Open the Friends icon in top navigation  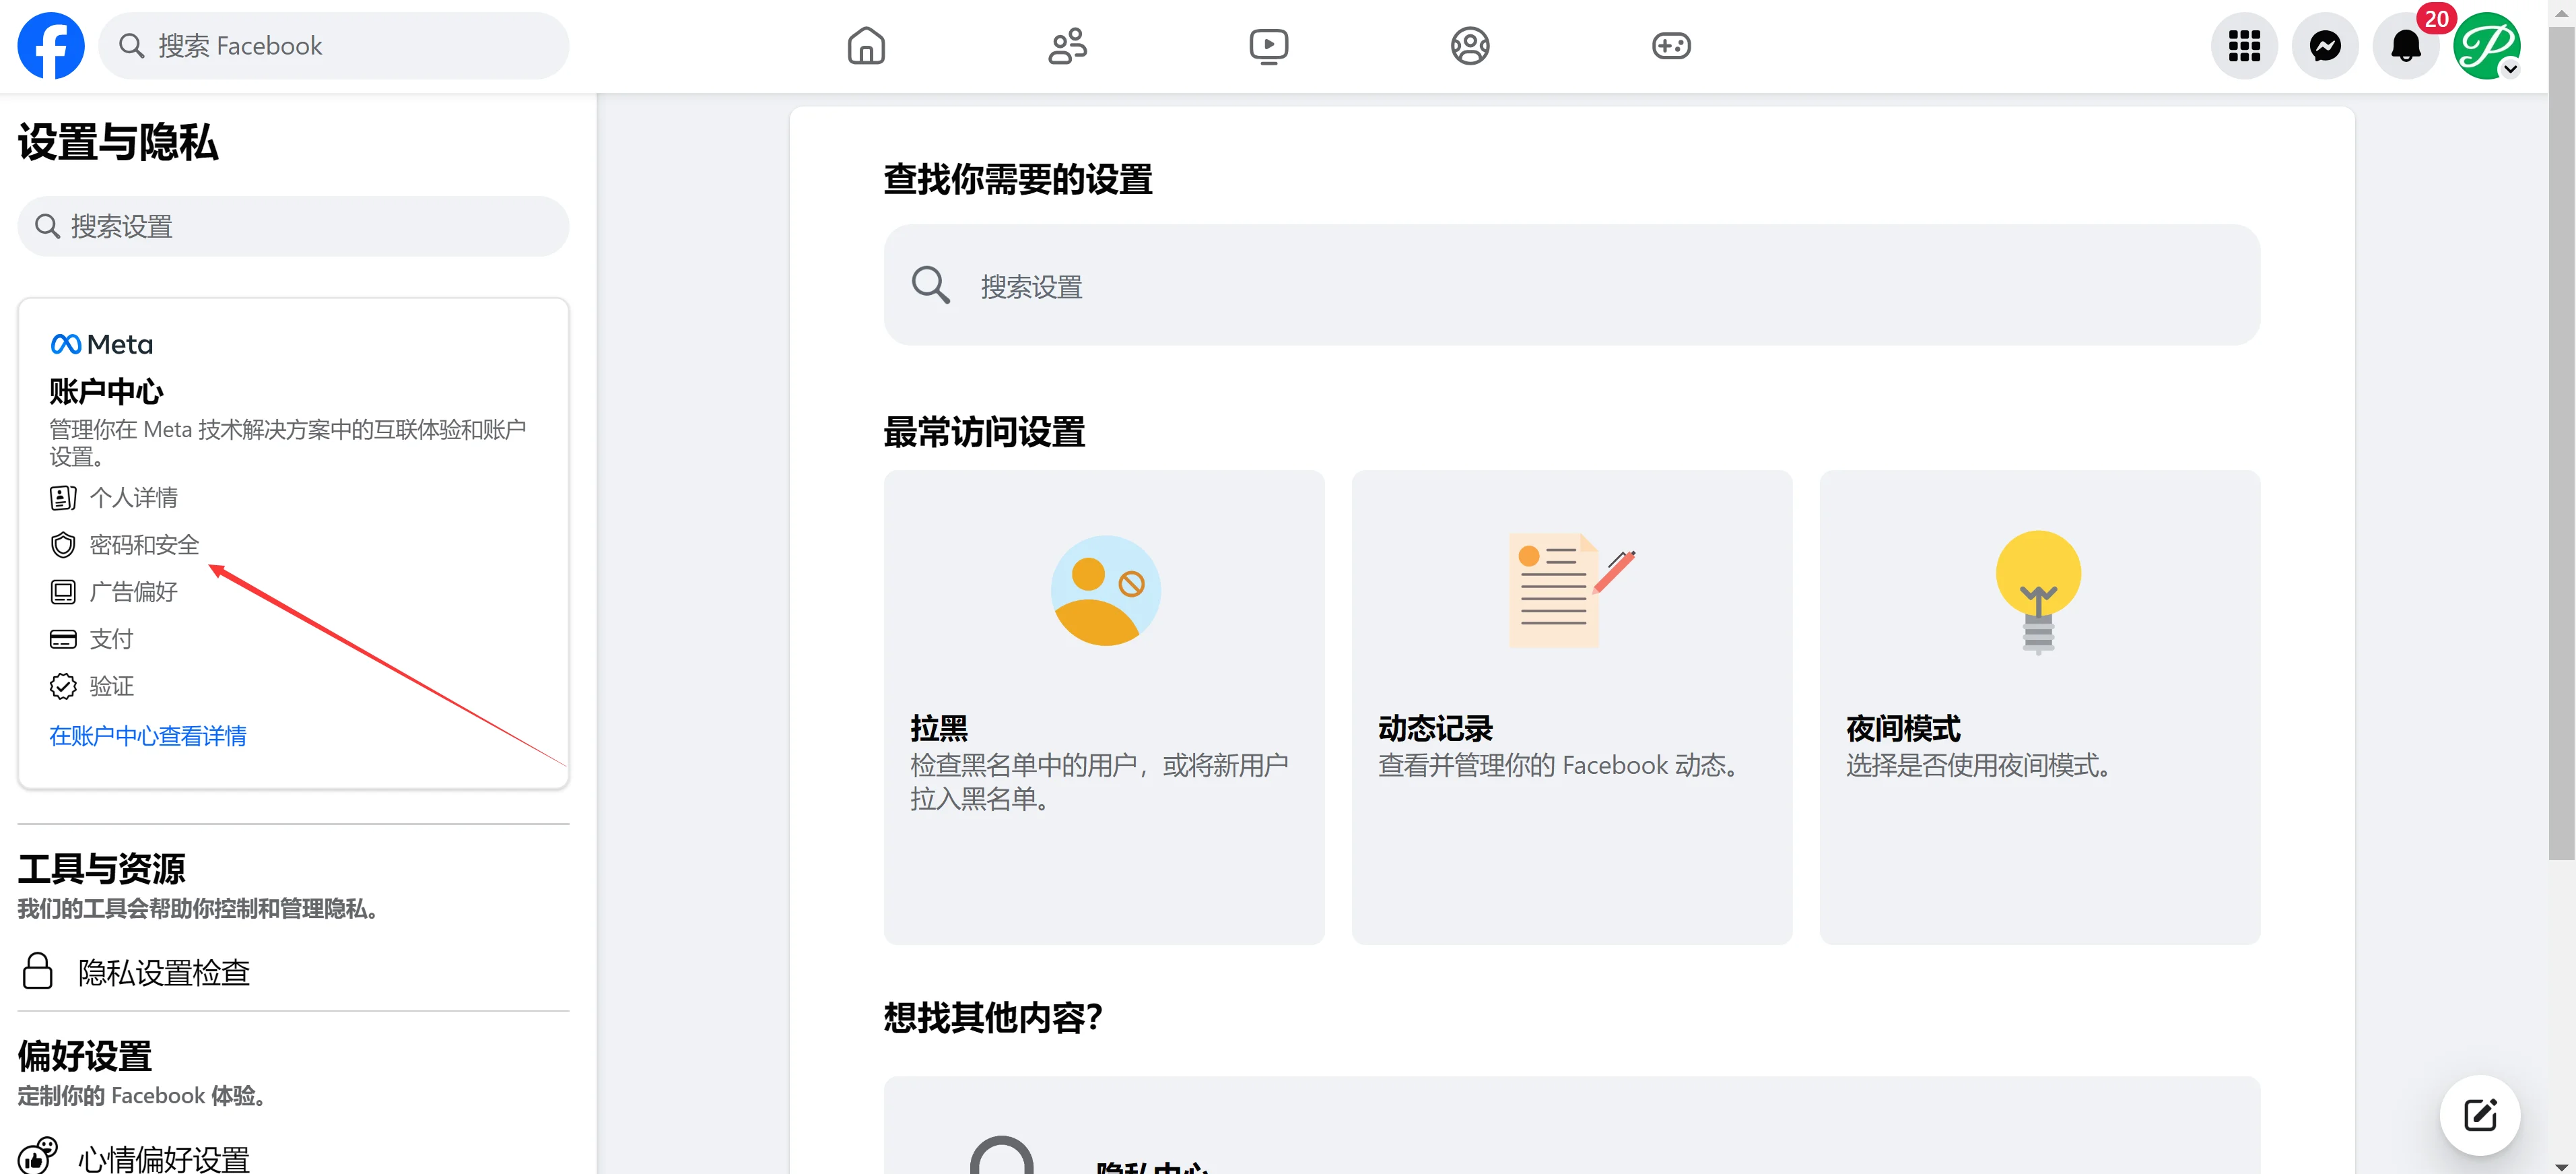click(1067, 46)
